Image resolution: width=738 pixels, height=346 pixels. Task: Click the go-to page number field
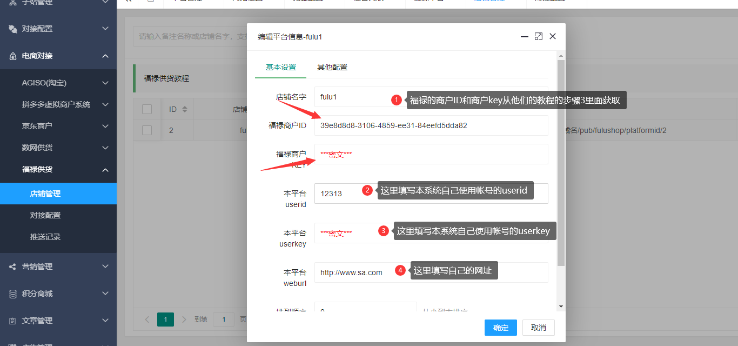click(x=224, y=320)
